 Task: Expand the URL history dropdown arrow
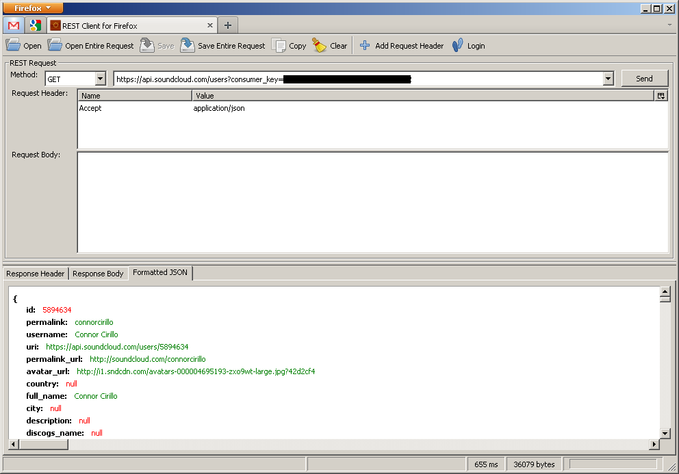tap(608, 79)
